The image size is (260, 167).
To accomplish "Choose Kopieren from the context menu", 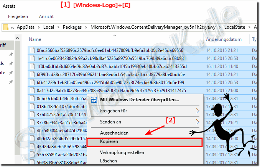I will coord(145,142).
